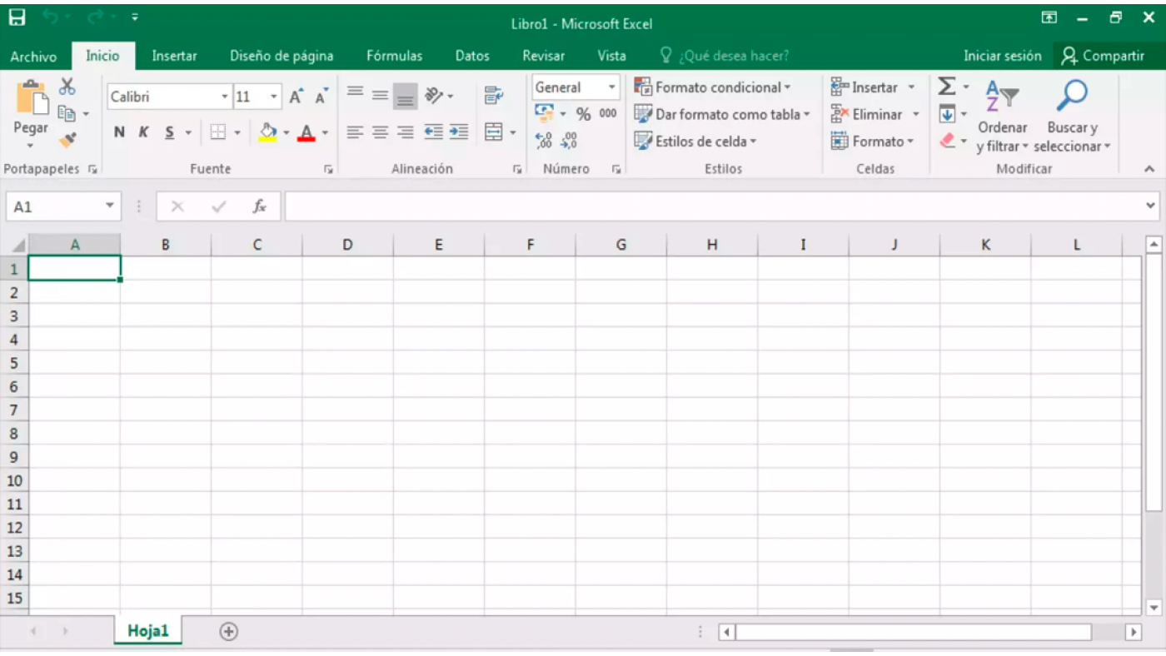Click Formato in the Celdas group
This screenshot has width=1166, height=656.
(x=873, y=142)
